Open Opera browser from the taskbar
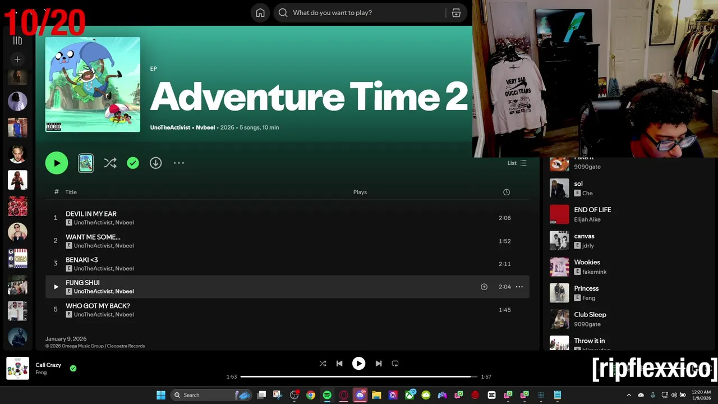The width and height of the screenshot is (718, 404). click(343, 395)
